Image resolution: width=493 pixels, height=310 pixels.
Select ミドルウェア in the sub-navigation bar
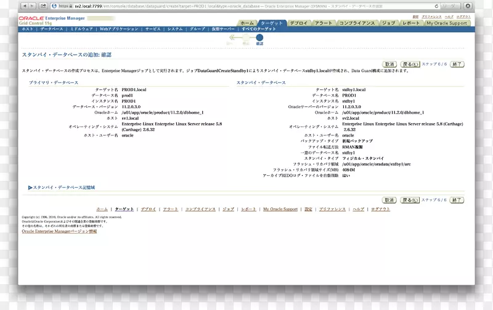click(81, 29)
